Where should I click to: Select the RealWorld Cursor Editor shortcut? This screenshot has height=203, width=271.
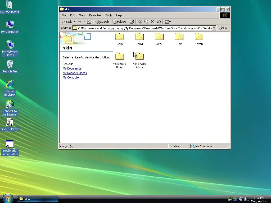[10, 148]
